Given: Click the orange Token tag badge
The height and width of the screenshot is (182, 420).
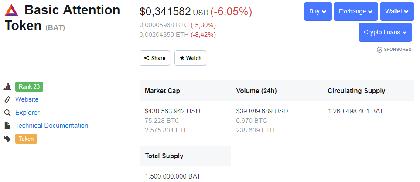Looking at the screenshot, I should [26, 139].
